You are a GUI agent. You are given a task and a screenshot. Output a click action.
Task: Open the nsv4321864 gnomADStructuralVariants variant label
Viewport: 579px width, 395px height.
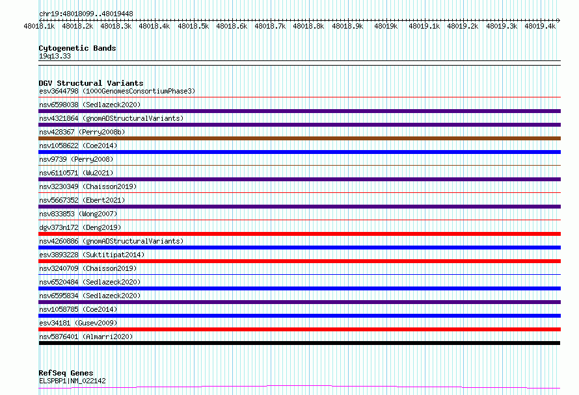tap(111, 118)
